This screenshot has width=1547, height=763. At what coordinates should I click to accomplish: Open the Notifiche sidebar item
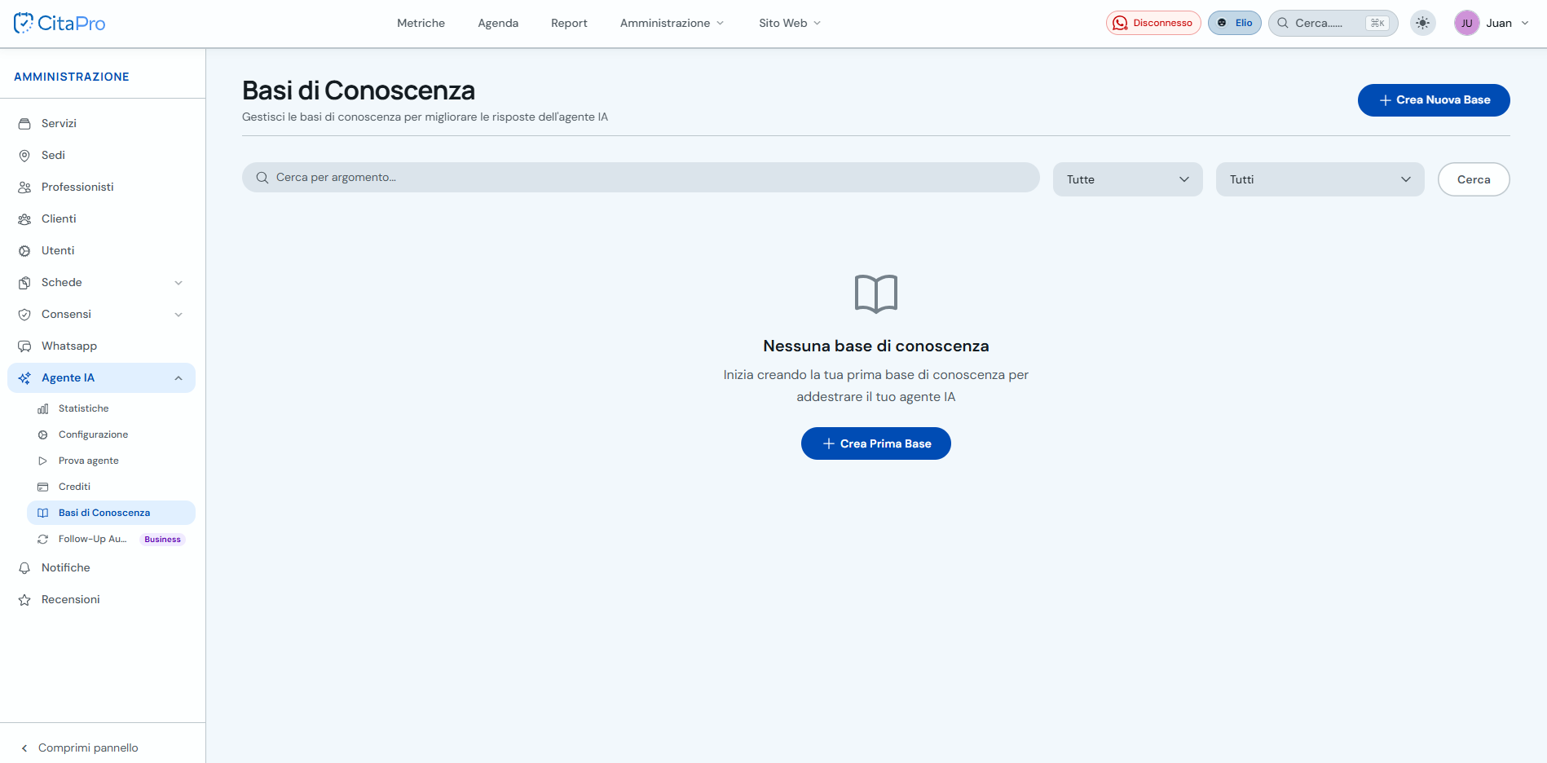102,567
